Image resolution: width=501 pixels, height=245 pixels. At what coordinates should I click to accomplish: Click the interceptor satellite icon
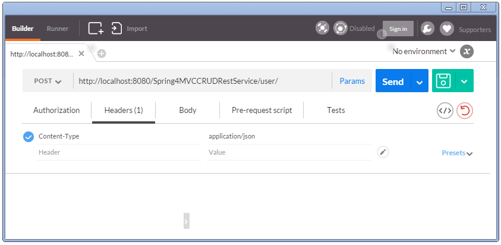tap(322, 28)
